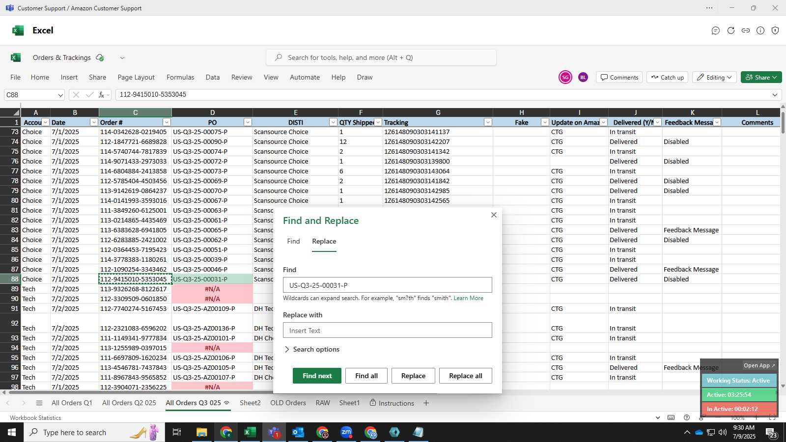Open the Tracking column filter dropdown

(x=488, y=122)
